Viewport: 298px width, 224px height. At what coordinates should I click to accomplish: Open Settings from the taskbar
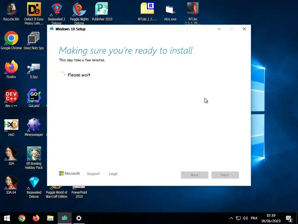79,218
